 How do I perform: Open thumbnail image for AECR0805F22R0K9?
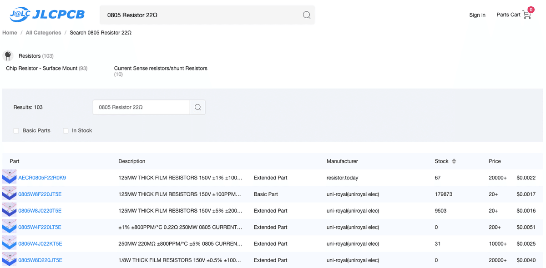click(x=9, y=178)
